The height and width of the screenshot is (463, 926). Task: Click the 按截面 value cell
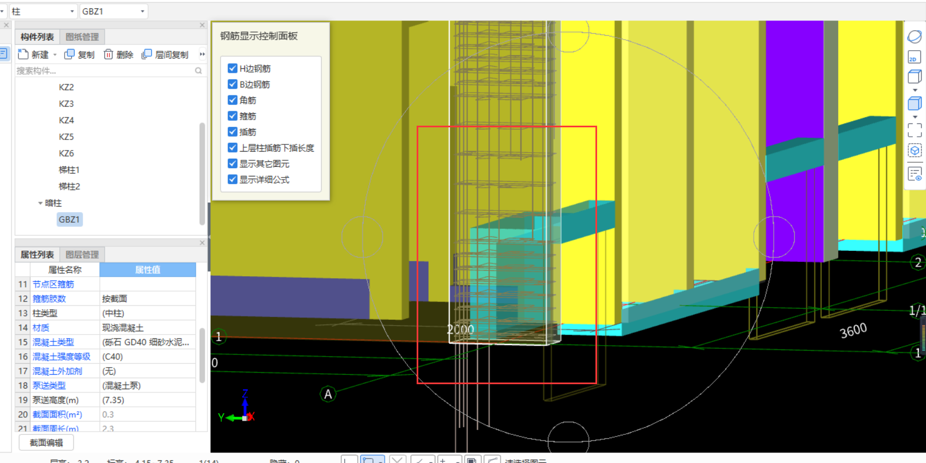[148, 299]
